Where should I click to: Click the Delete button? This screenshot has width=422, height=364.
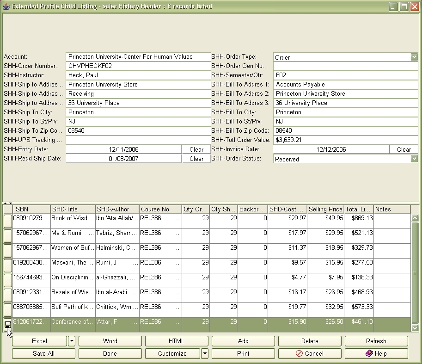click(x=309, y=341)
